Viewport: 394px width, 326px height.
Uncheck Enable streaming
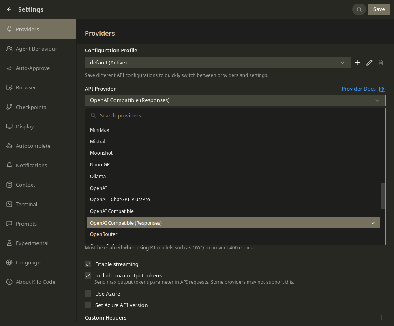tap(88, 264)
